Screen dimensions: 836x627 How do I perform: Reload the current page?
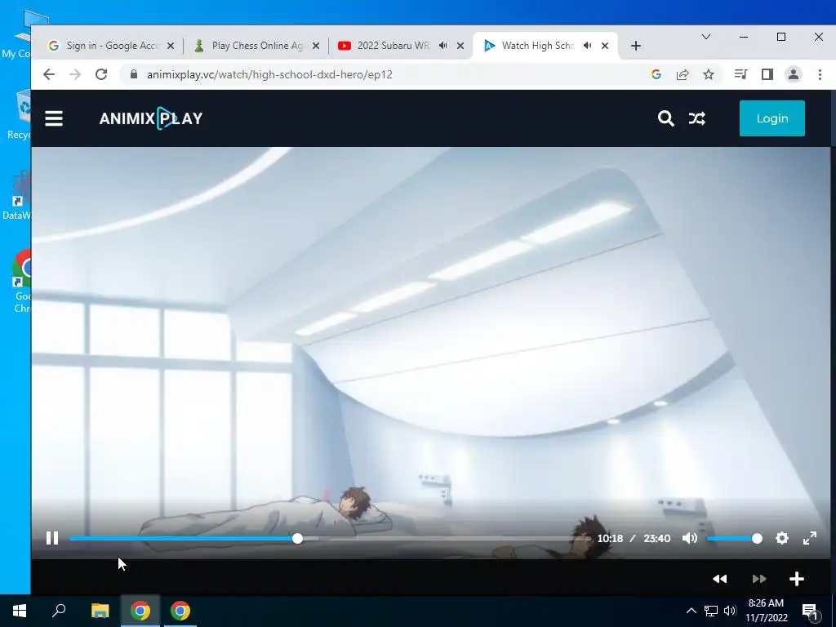tap(101, 74)
